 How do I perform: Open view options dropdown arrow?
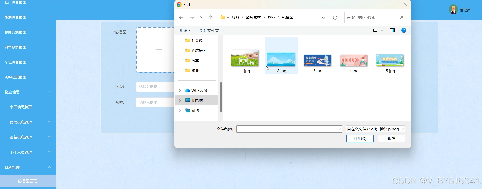(x=382, y=30)
